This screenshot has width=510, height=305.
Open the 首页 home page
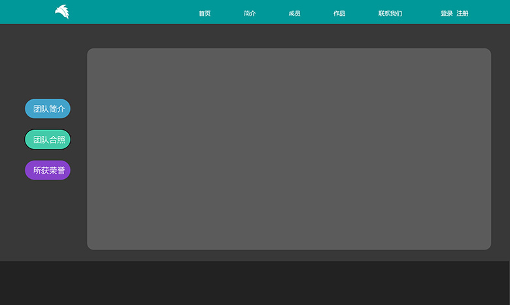205,14
